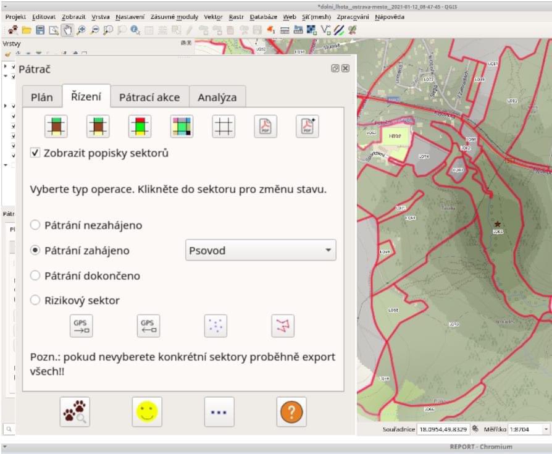Click the plain black grid icon
The image size is (552, 454).
(224, 126)
